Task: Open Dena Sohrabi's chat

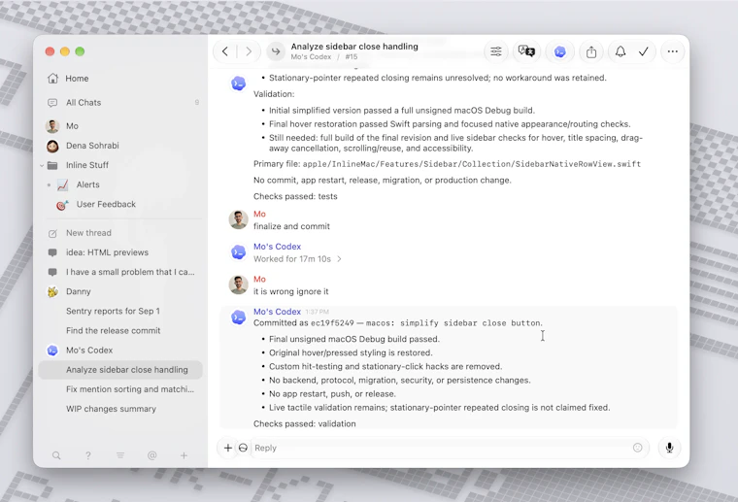Action: (x=121, y=146)
